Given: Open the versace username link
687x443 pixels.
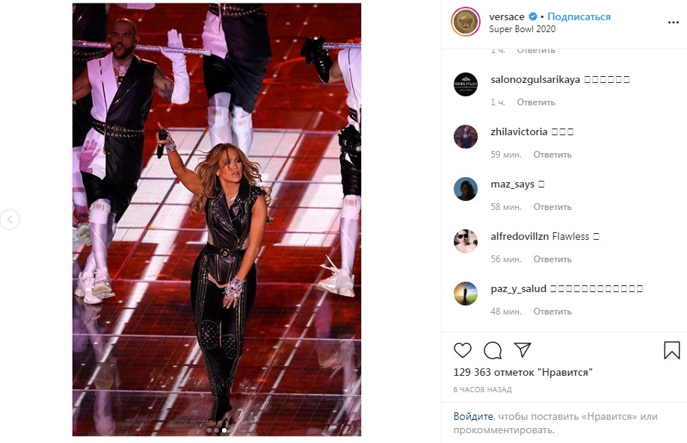Looking at the screenshot, I should pos(507,16).
